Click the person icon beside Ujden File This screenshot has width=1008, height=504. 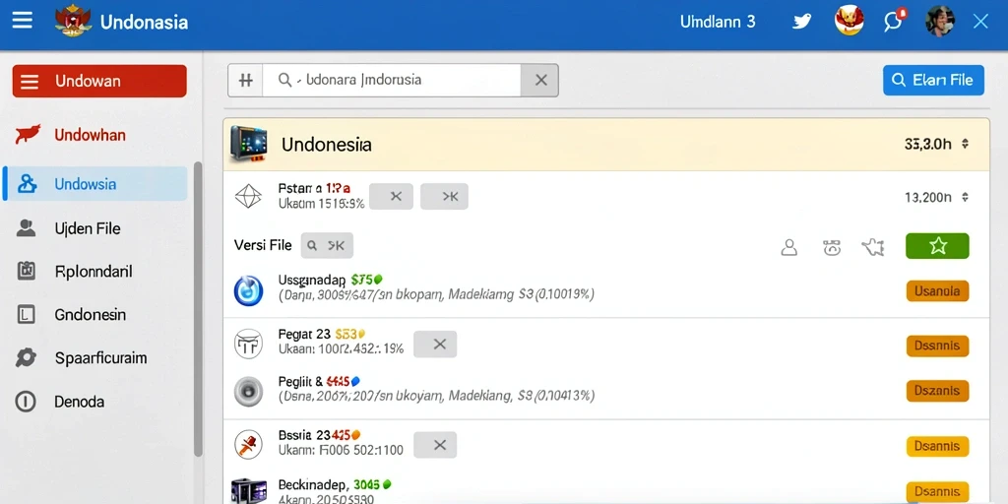[x=26, y=228]
